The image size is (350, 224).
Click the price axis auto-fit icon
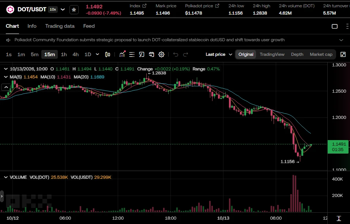tap(339, 218)
